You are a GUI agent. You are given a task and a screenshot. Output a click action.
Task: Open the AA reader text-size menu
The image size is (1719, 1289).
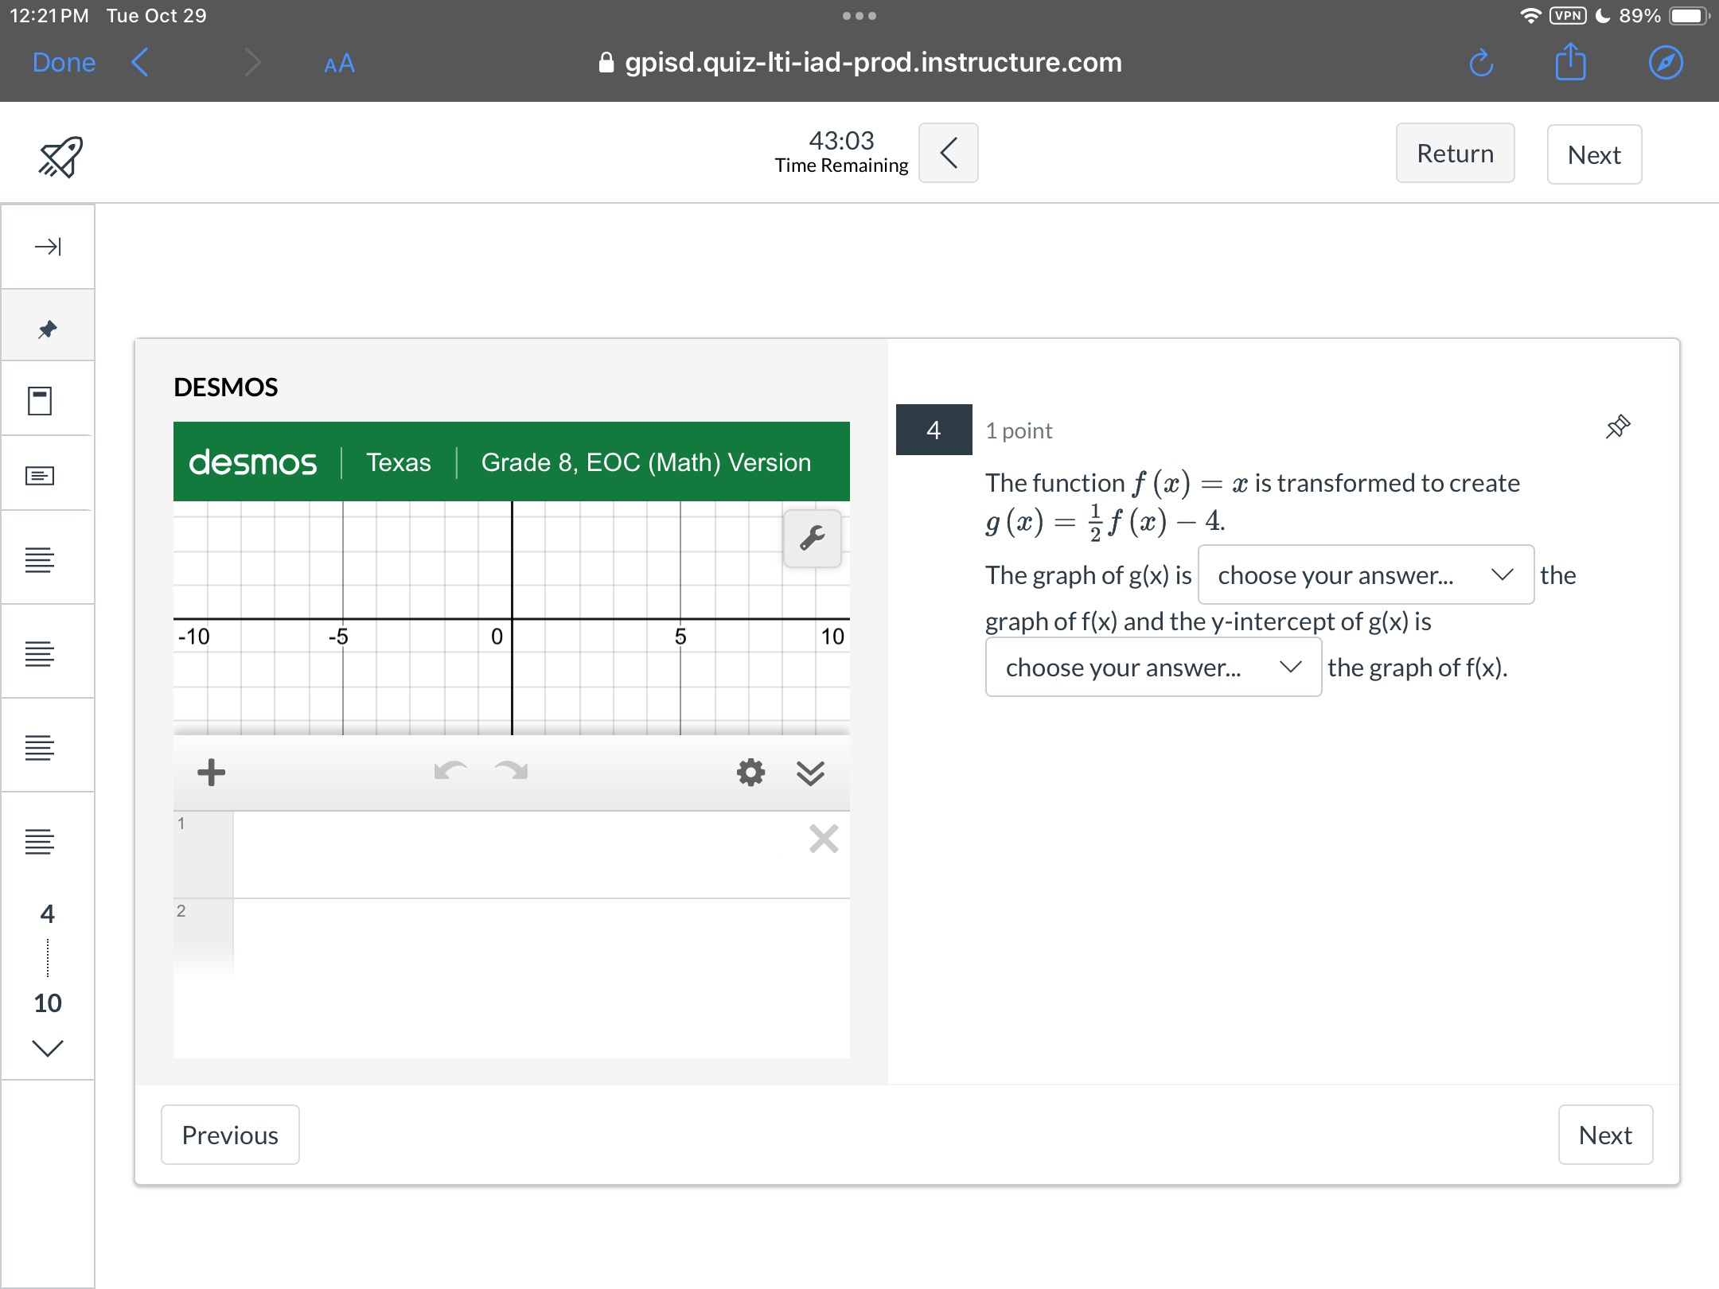click(339, 64)
